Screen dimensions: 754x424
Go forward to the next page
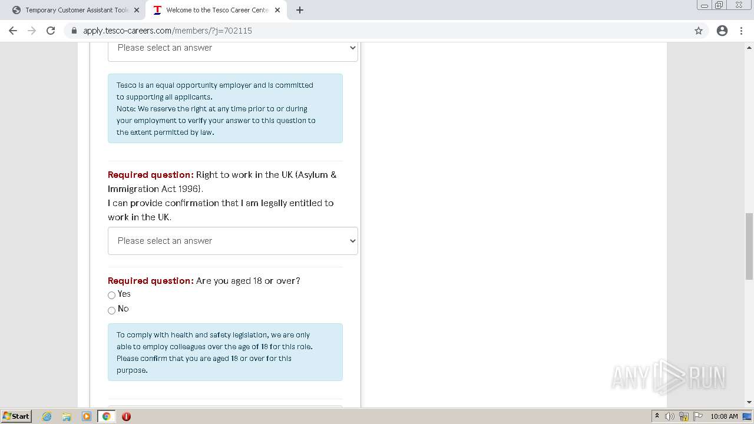[x=32, y=31]
